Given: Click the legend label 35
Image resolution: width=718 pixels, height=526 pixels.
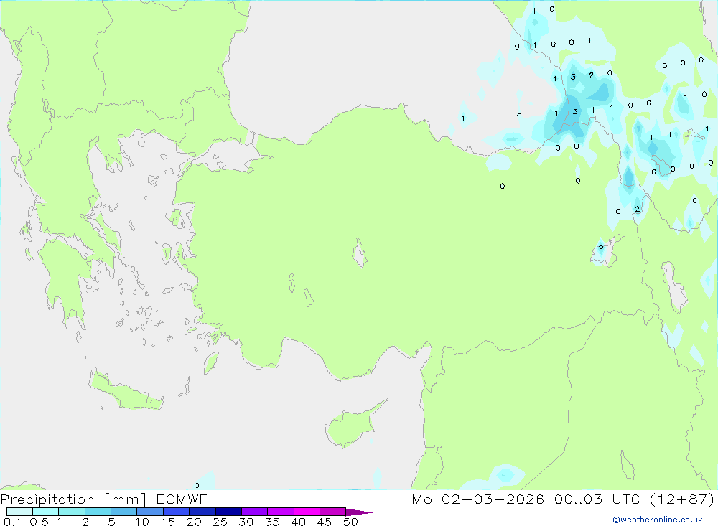Looking at the screenshot, I should coord(272,522).
